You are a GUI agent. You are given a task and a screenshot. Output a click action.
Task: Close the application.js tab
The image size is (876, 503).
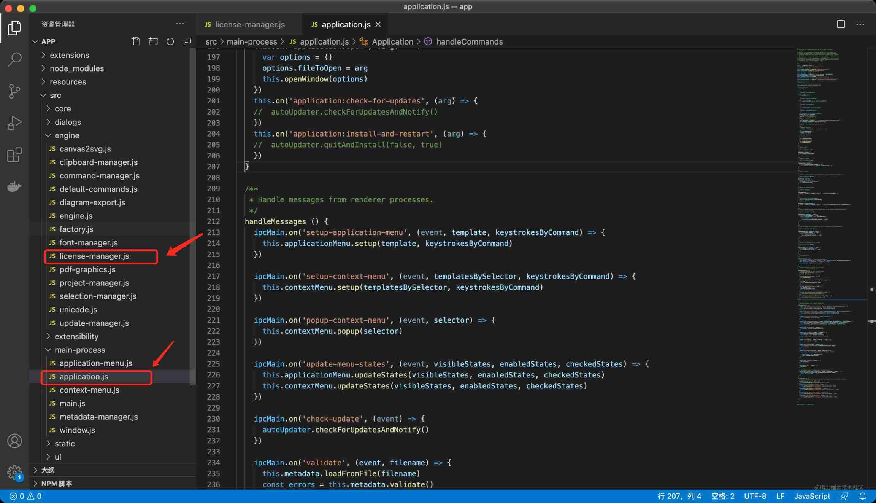[x=378, y=24]
